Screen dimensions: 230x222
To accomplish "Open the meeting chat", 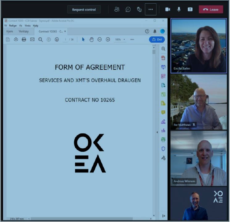I will (128, 10).
